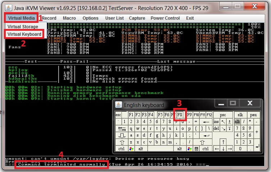
Task: Toggle the nlk Num Lock key
Action: coord(237,122)
